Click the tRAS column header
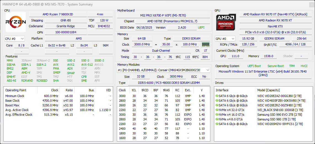The width and height of the screenshot is (315, 144). pyautogui.click(x=166, y=90)
